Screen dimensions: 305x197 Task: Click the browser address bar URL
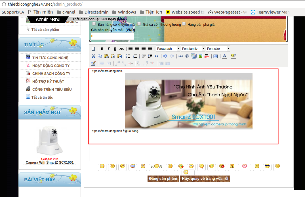tap(45, 4)
